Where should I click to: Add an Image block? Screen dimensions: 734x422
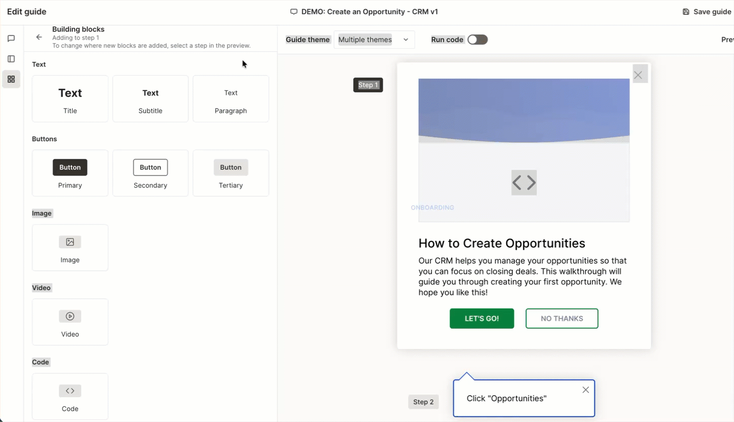click(70, 248)
